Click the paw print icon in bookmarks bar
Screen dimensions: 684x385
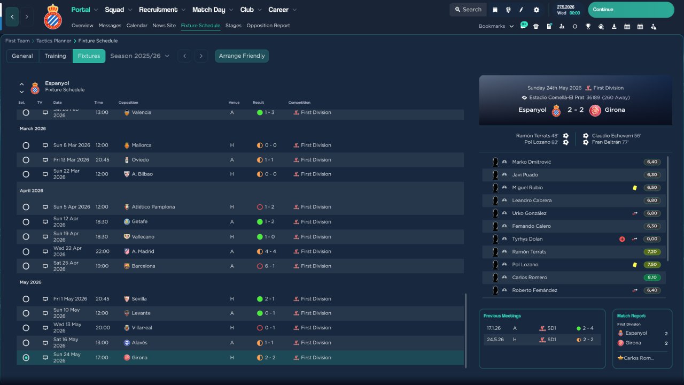coord(601,26)
